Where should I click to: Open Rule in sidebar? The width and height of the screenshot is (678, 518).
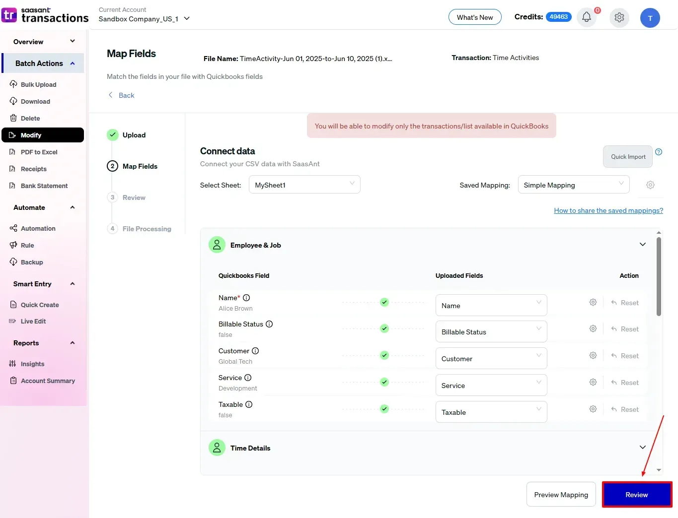pyautogui.click(x=43, y=245)
